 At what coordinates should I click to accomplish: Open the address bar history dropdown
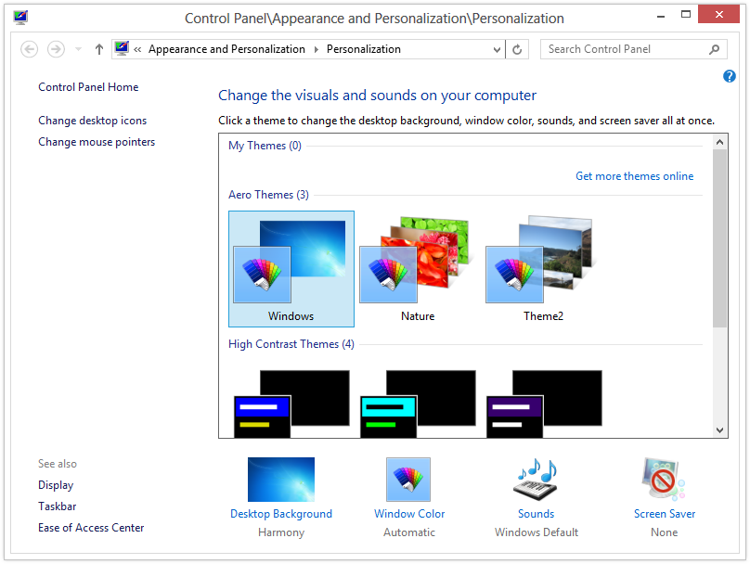pyautogui.click(x=497, y=49)
